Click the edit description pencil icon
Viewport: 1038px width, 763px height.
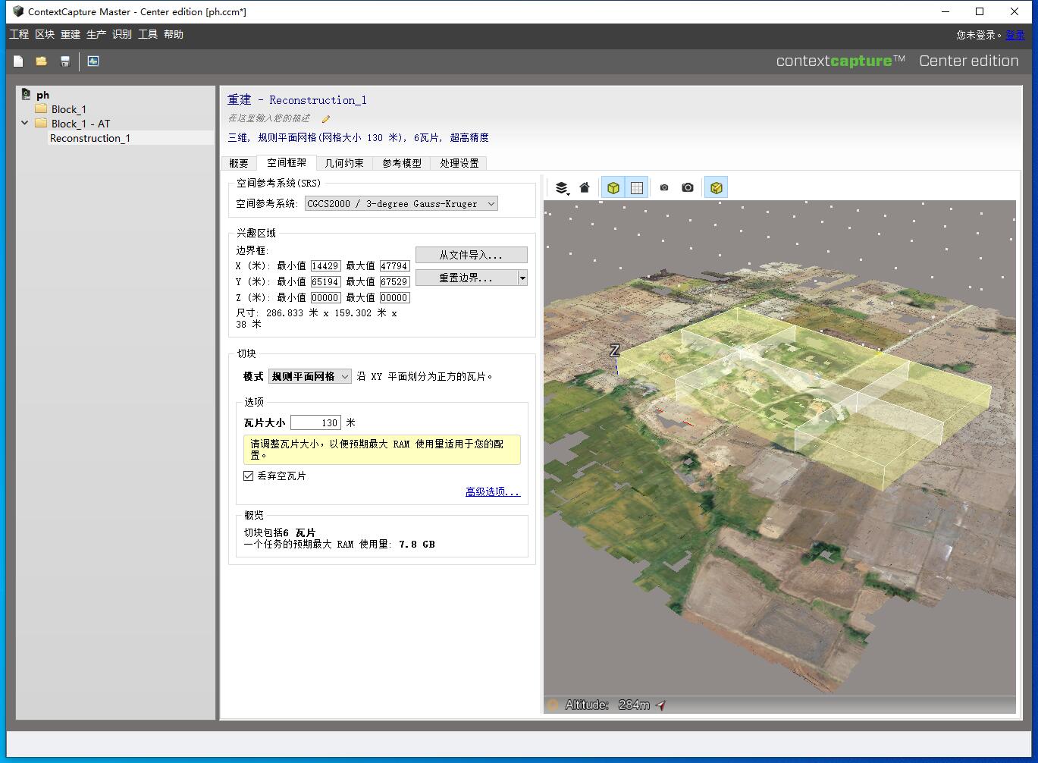[325, 119]
